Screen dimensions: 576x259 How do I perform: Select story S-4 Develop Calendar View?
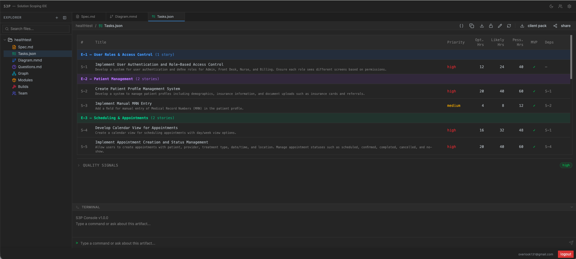pos(323,130)
